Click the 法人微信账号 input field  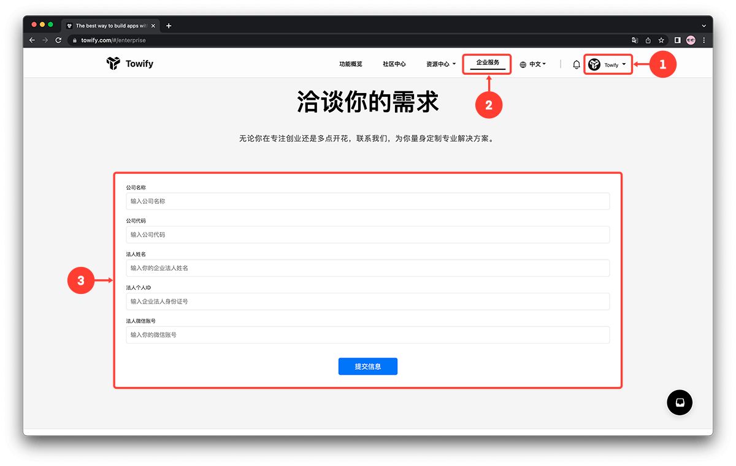coord(368,335)
